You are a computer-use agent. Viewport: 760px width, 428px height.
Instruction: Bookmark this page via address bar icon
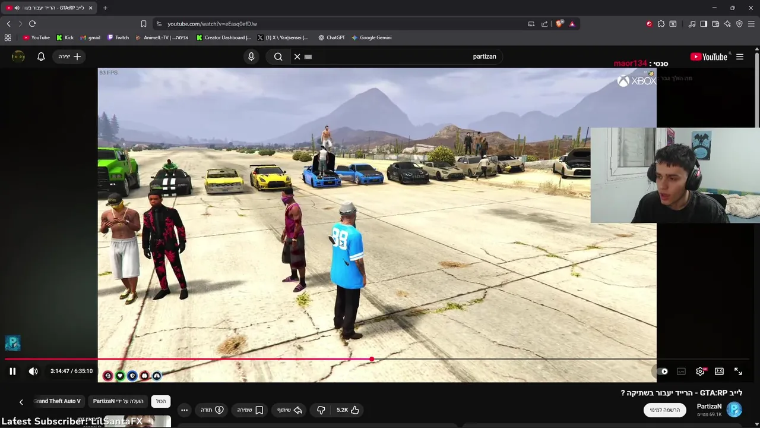point(144,24)
